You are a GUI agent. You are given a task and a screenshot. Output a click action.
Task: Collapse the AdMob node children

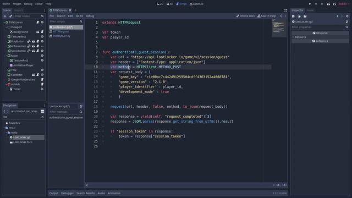coord(7,84)
